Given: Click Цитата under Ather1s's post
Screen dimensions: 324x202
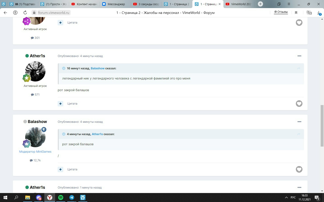Looking at the screenshot, I should click(x=72, y=104).
